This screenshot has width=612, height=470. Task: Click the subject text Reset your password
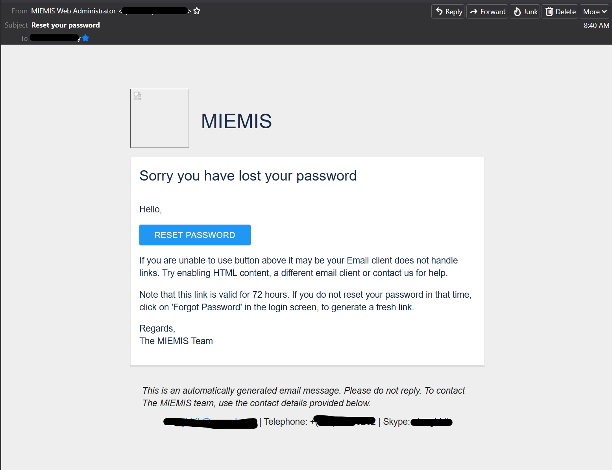(66, 25)
